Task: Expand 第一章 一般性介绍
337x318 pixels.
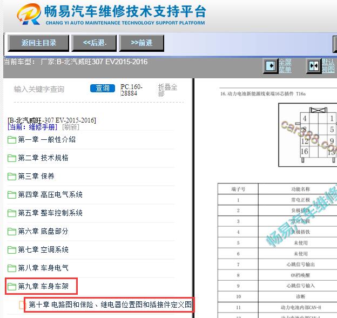Action: tap(46, 139)
